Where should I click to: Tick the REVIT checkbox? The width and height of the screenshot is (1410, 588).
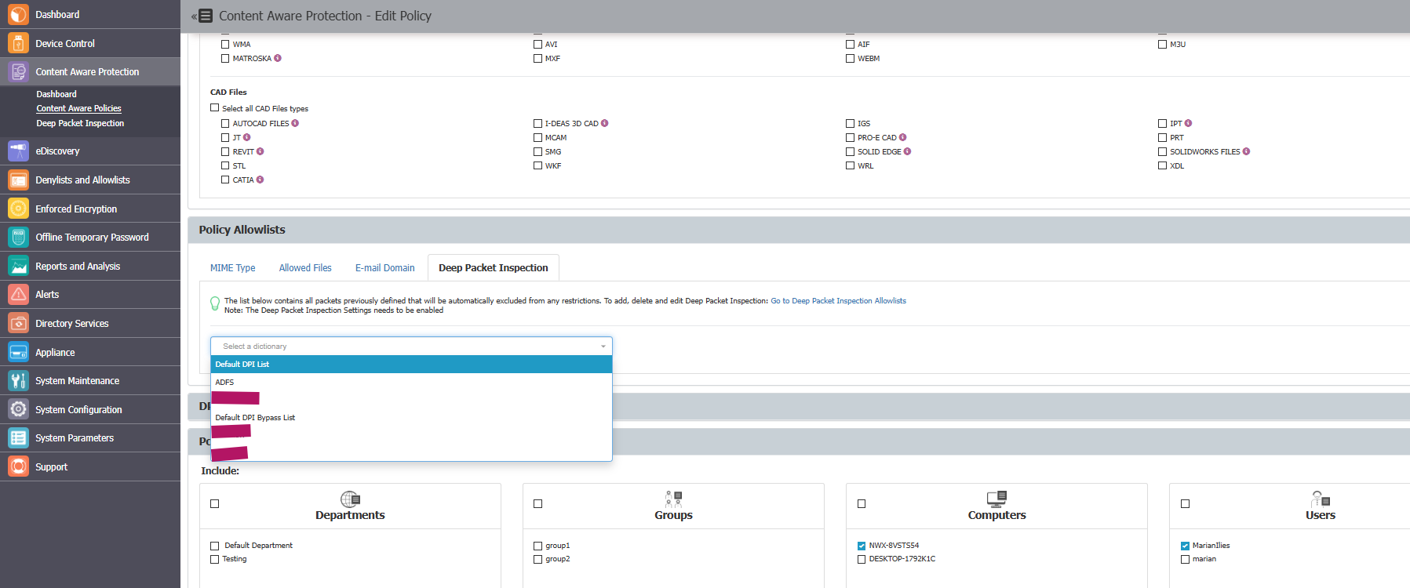225,151
